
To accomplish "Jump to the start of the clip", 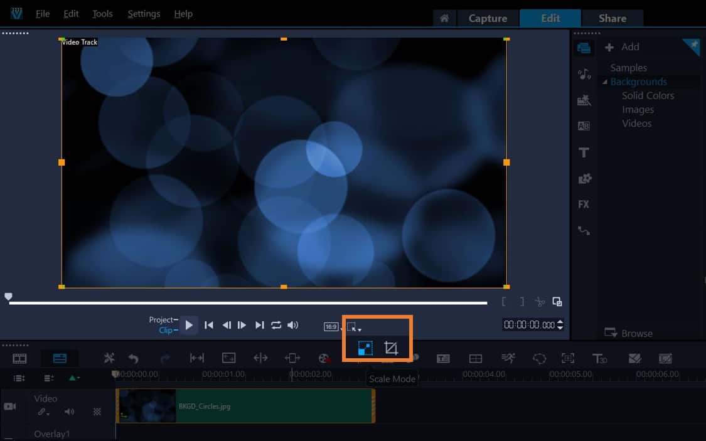I will click(209, 325).
